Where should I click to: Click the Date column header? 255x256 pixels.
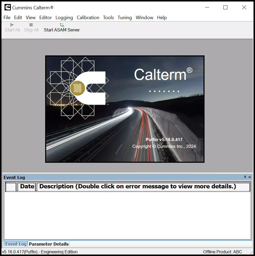[x=27, y=186]
